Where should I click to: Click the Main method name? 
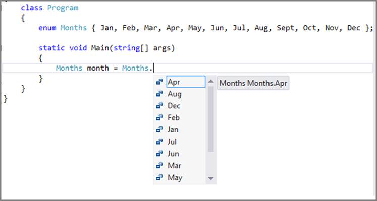tap(100, 48)
